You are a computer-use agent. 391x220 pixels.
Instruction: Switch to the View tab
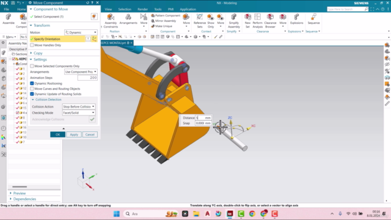[108, 9]
